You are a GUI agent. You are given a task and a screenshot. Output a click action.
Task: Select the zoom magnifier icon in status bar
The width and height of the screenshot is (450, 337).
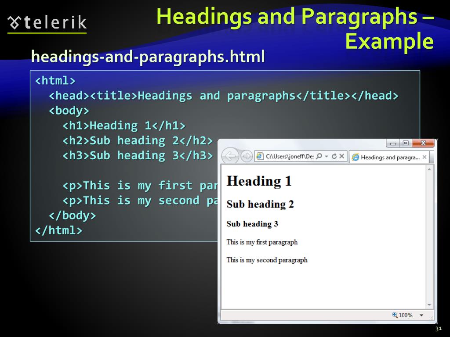[x=395, y=315]
